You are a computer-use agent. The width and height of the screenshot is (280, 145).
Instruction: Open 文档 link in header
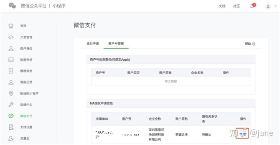222,6
